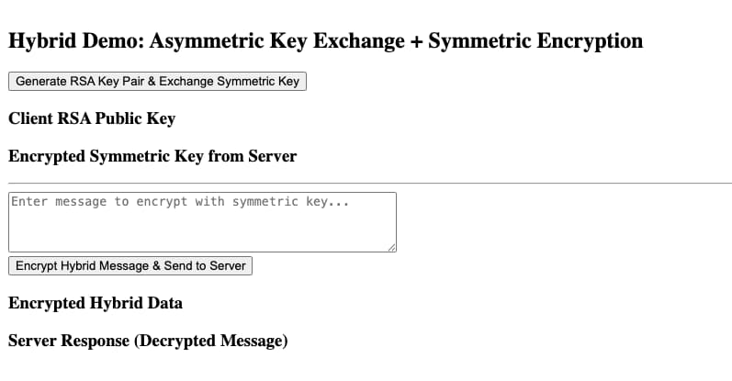Send the encrypted hybrid message to server
This screenshot has width=732, height=381.
[x=130, y=265]
